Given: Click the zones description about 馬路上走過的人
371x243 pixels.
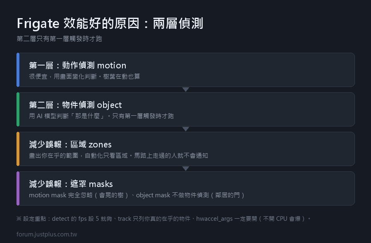Looking at the screenshot, I should point(118,156).
